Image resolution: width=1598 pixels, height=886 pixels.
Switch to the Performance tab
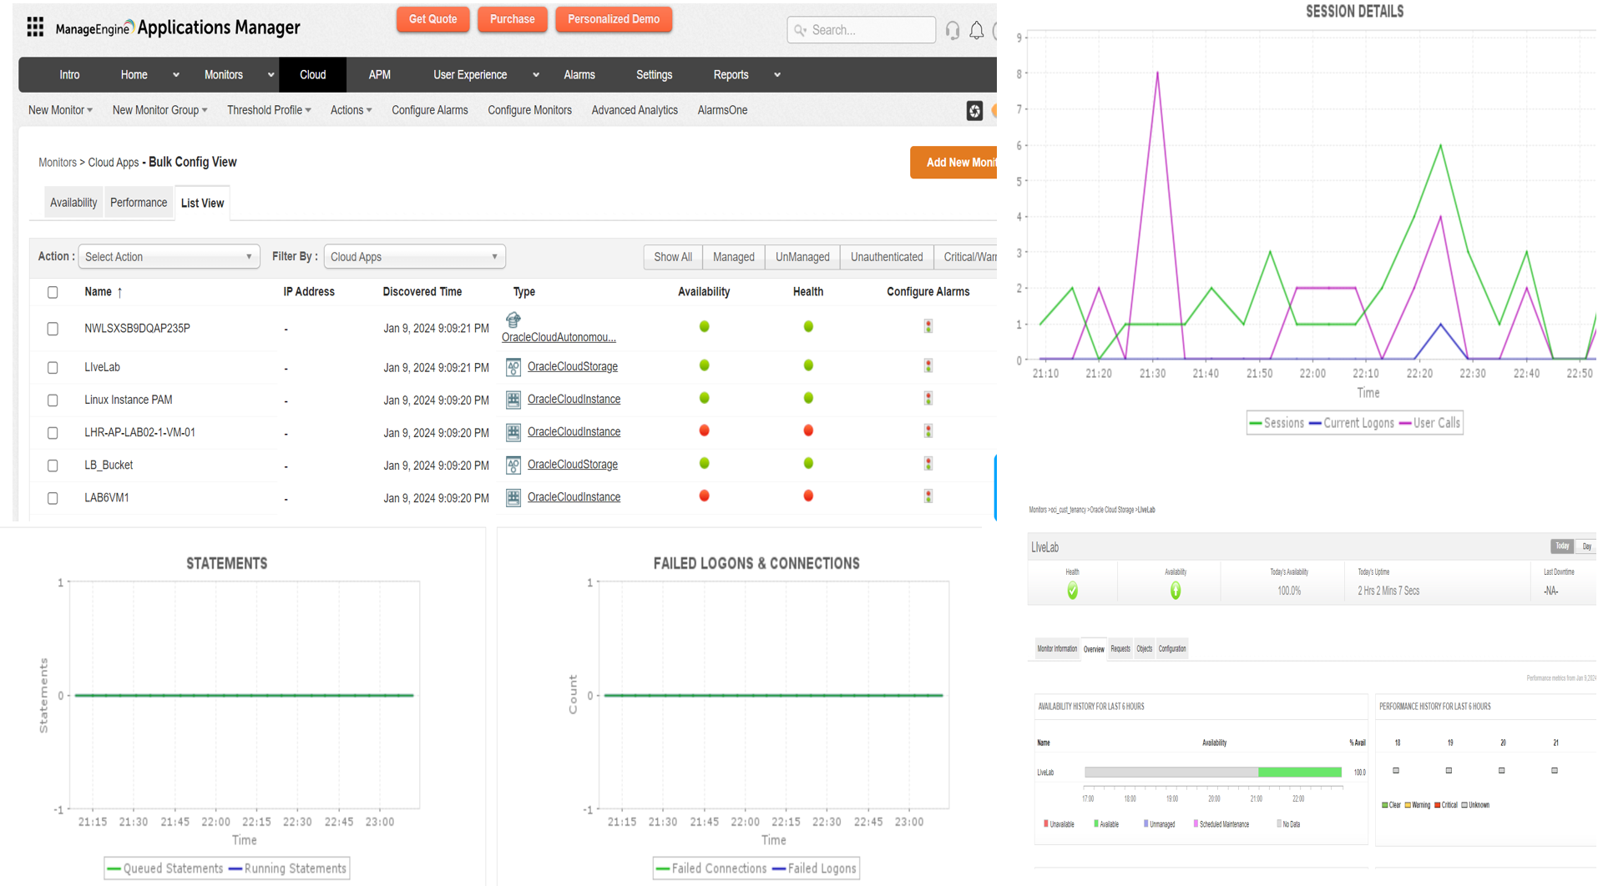[138, 202]
